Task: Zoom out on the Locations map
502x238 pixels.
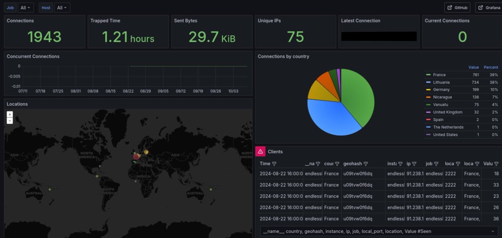Action: pos(10,120)
